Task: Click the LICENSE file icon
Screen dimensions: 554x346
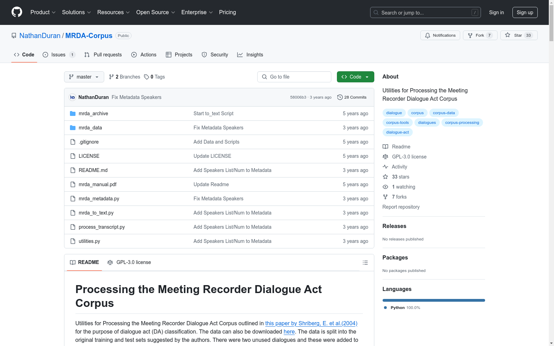Action: pyautogui.click(x=73, y=156)
